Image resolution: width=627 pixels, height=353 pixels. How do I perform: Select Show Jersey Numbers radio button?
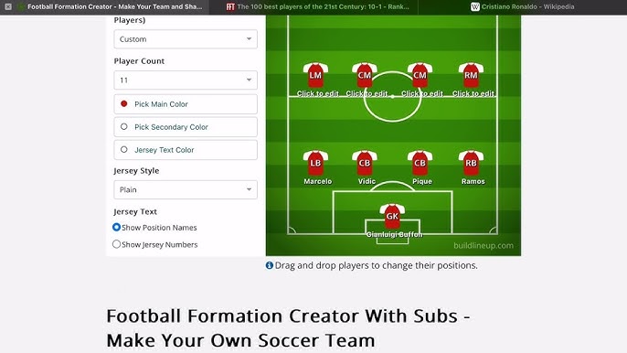(x=116, y=244)
